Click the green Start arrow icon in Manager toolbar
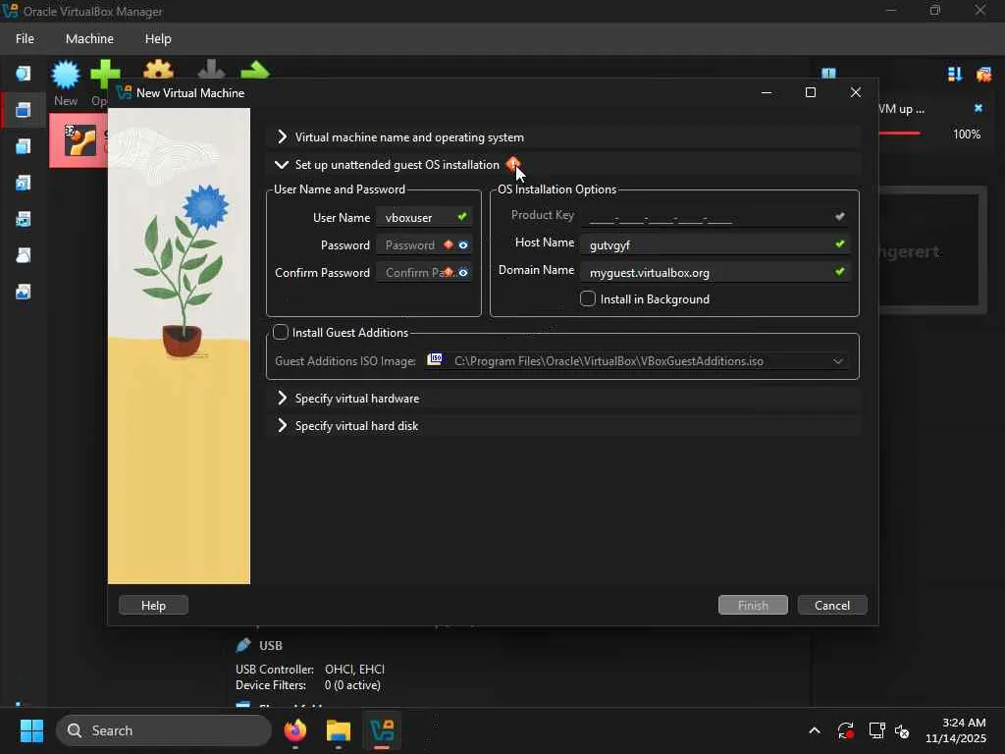Image resolution: width=1005 pixels, height=754 pixels. 255,70
